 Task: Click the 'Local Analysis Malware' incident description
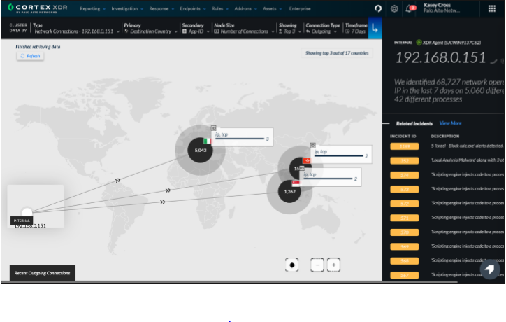click(468, 160)
